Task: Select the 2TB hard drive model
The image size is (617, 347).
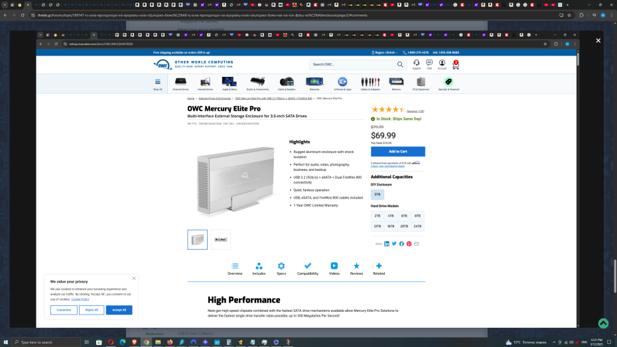Action: pyautogui.click(x=377, y=216)
